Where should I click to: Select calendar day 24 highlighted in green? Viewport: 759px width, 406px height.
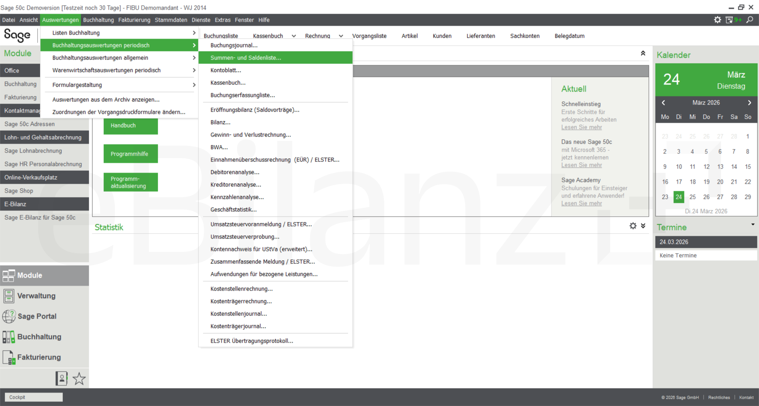point(679,197)
